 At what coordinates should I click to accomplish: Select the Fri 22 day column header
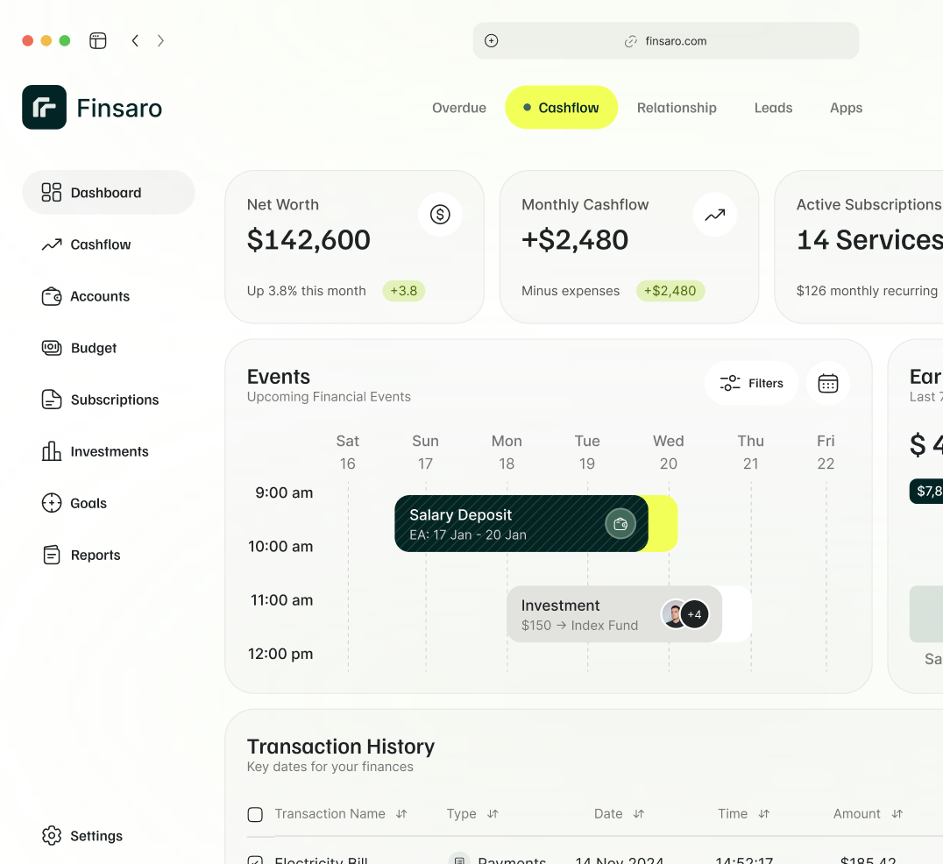point(826,452)
